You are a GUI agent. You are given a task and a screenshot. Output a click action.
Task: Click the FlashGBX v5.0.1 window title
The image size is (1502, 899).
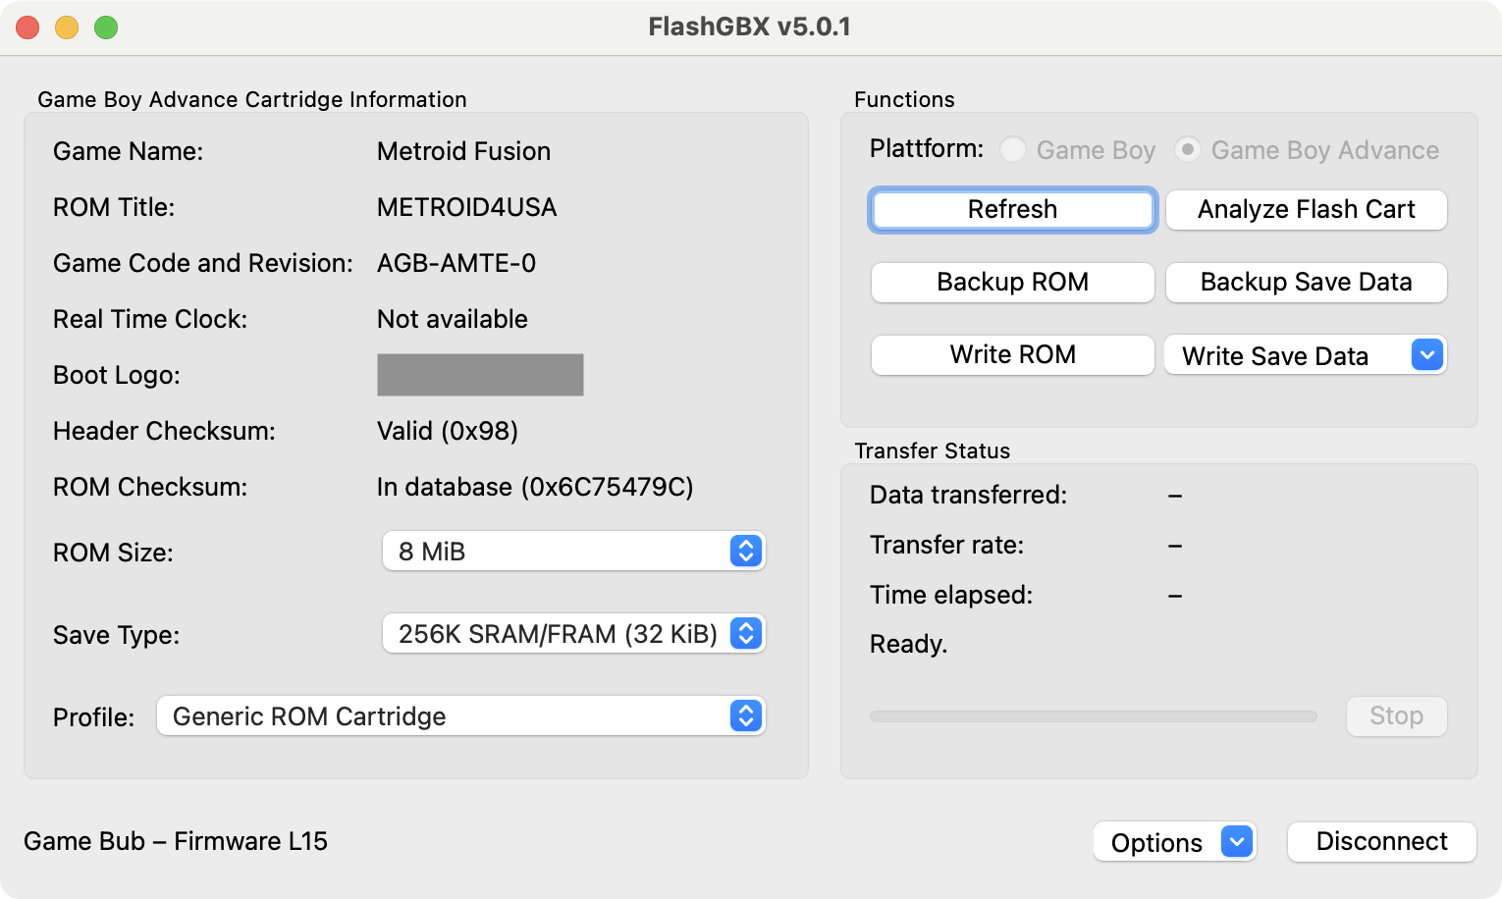click(750, 26)
